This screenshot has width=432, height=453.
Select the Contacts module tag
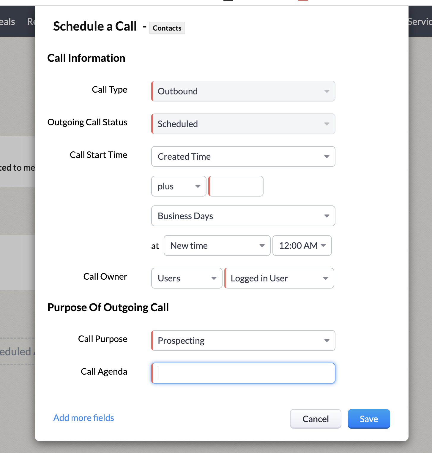pos(167,28)
